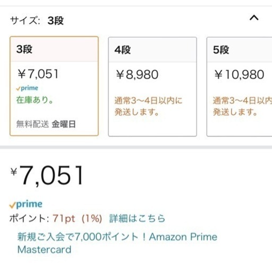Click 5段 shipping time notice text
The image size is (272, 263).
[242, 106]
